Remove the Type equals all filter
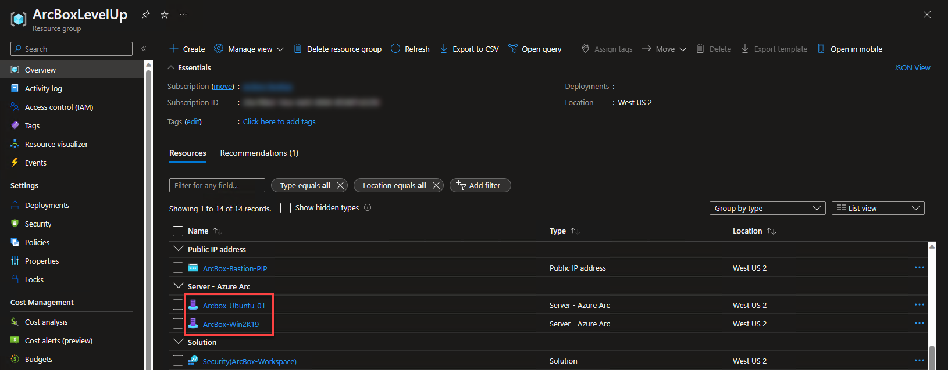Viewport: 948px width, 370px height. (340, 185)
